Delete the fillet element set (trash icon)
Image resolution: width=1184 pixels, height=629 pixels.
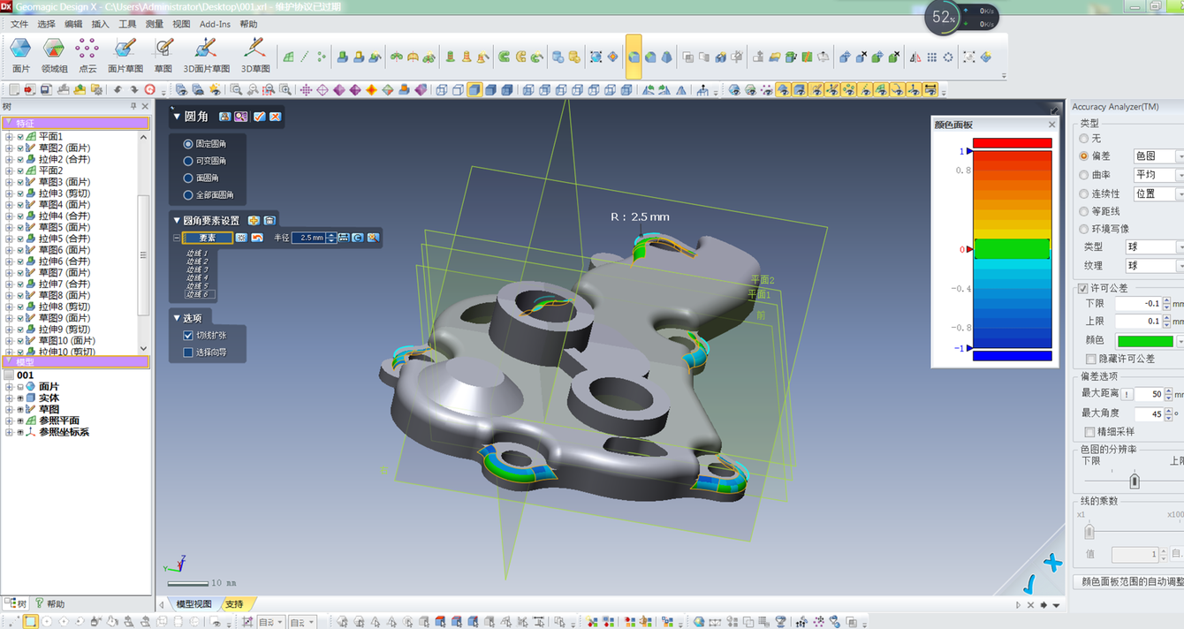[269, 220]
